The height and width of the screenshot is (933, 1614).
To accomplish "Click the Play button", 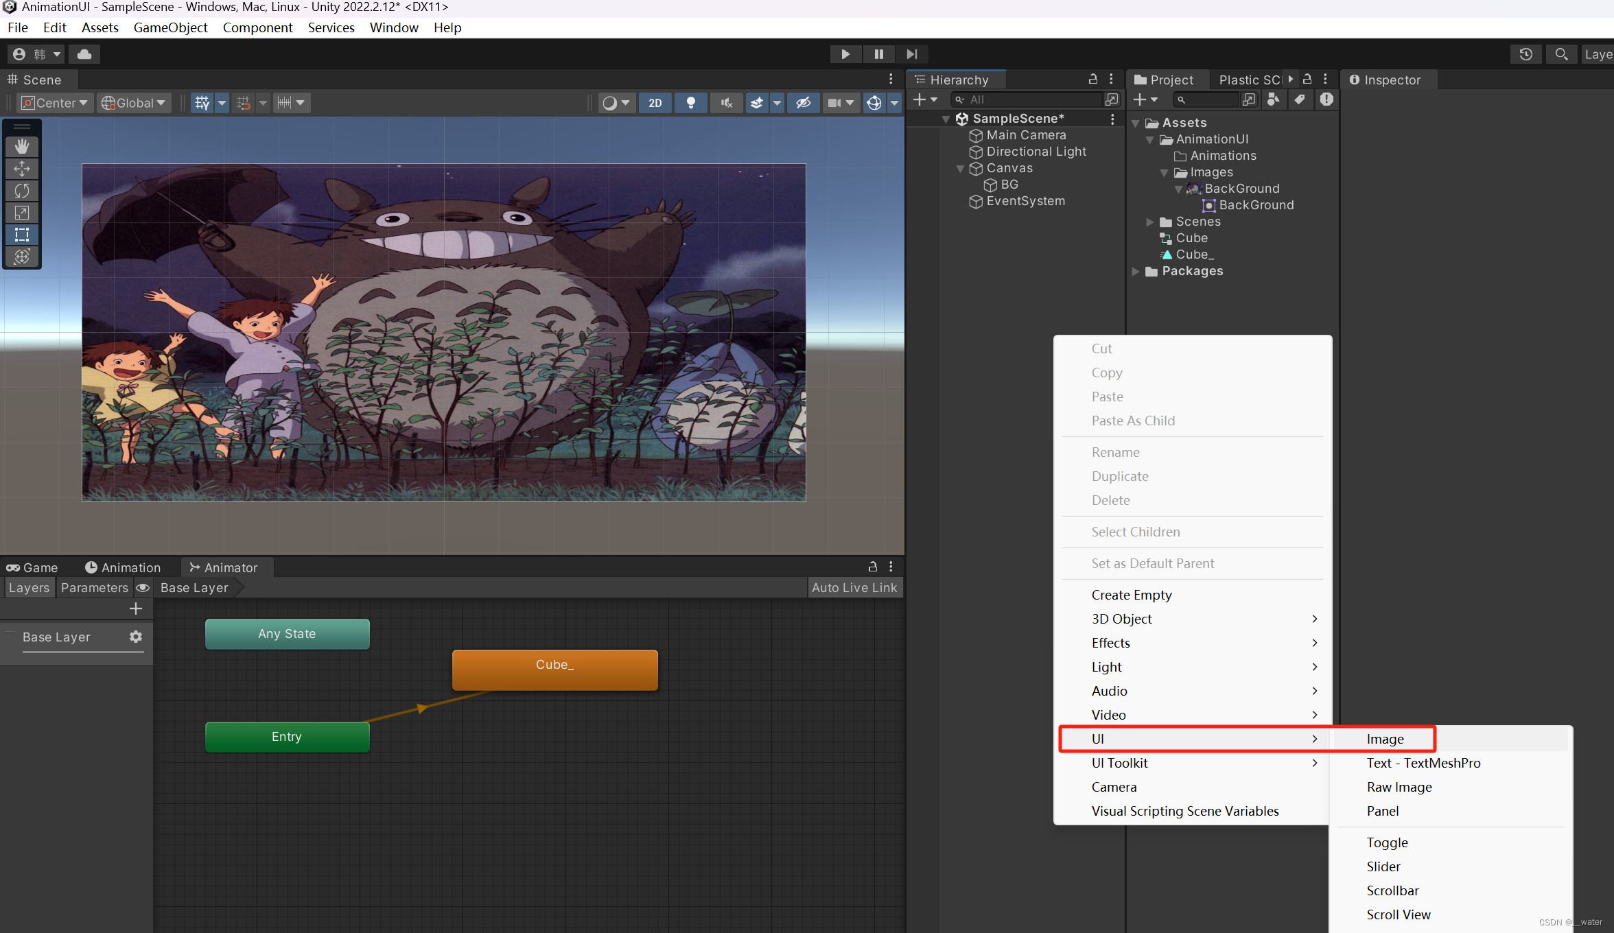I will pyautogui.click(x=845, y=54).
